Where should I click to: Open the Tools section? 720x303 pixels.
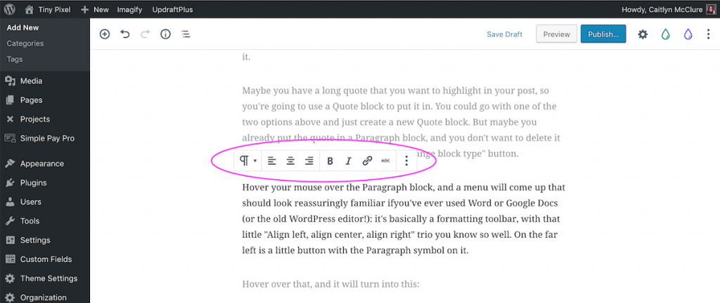tap(30, 221)
